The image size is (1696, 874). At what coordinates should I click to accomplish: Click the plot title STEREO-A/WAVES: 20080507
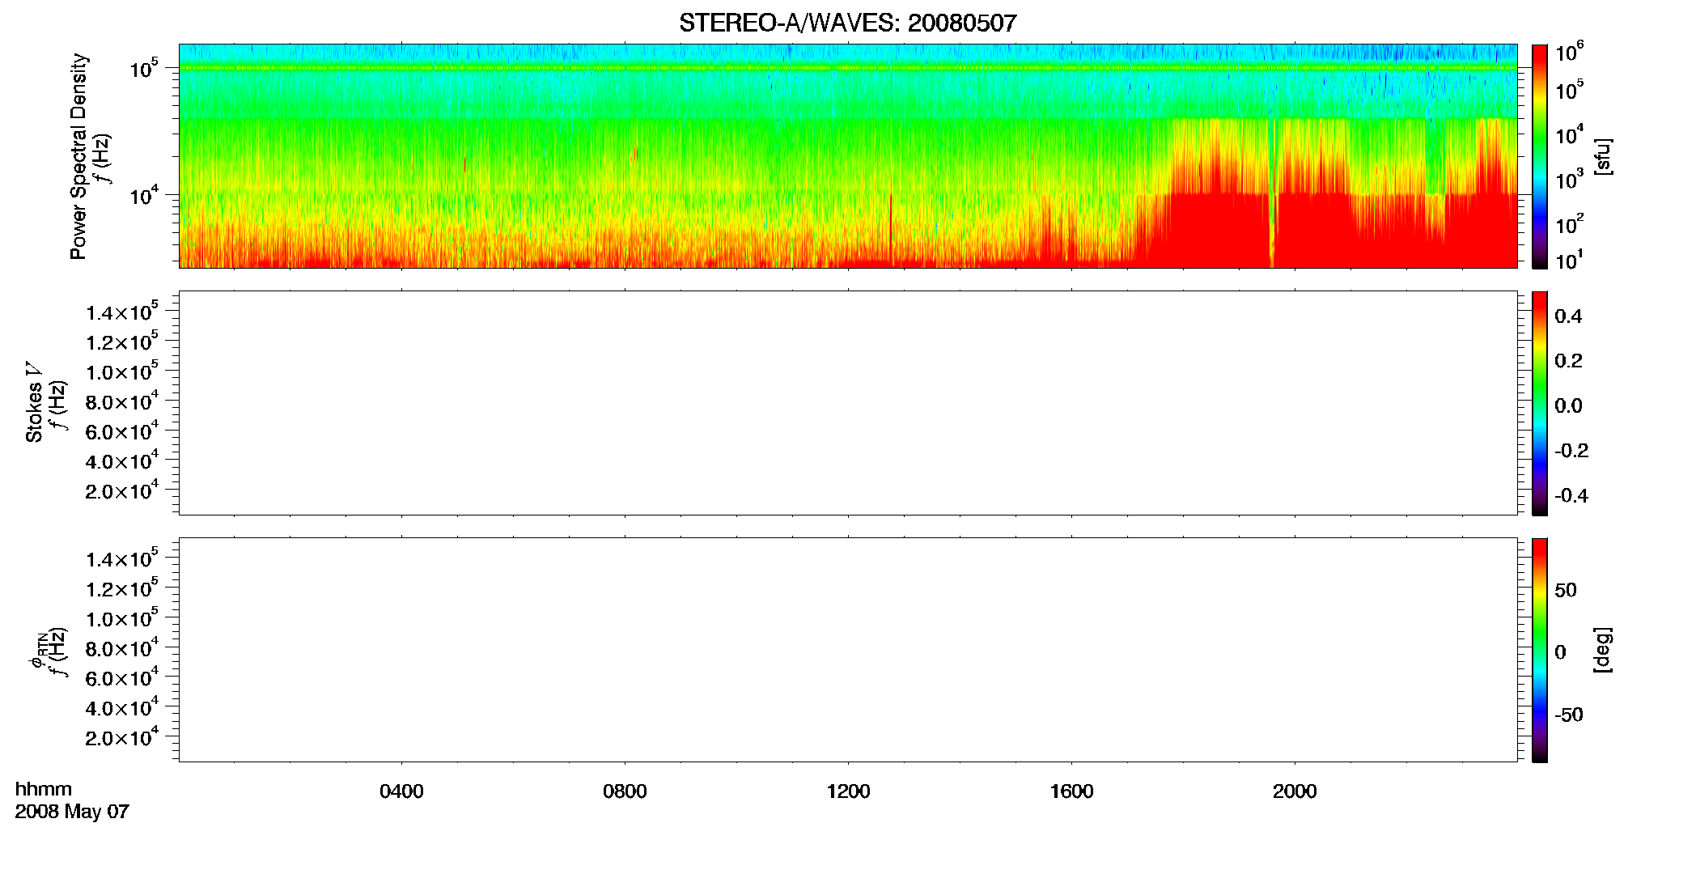click(x=847, y=23)
